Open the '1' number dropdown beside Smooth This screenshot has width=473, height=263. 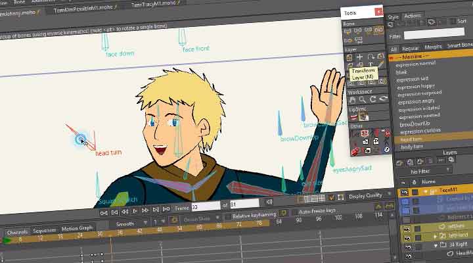tap(159, 222)
